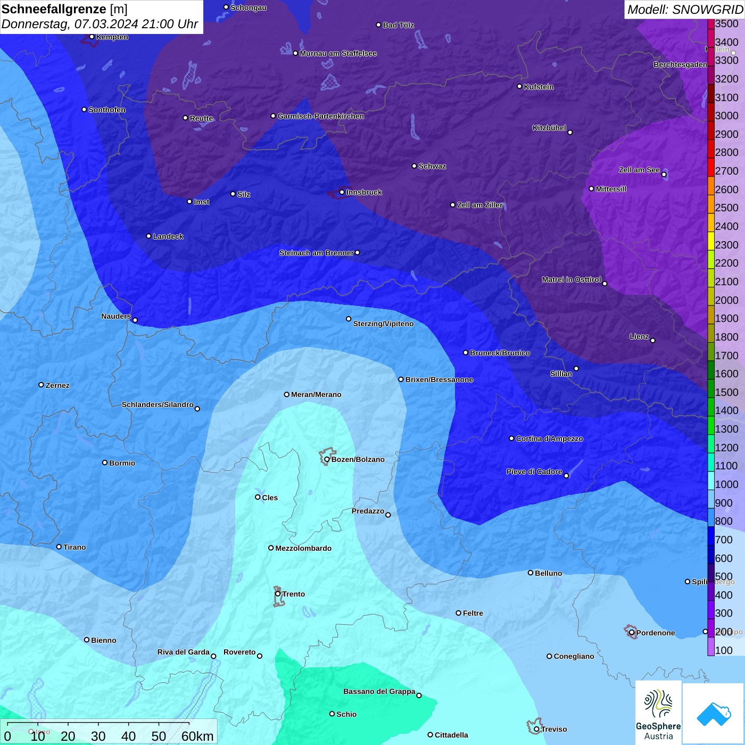745x745 pixels.
Task: Click the 100 m violet legend swatch
Action: click(x=711, y=647)
